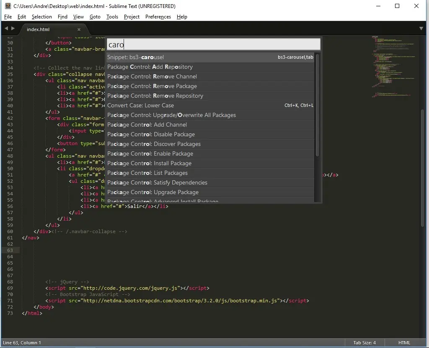Choose Package Control: Install Package
Screen dimensions: 429x348
click(210, 163)
